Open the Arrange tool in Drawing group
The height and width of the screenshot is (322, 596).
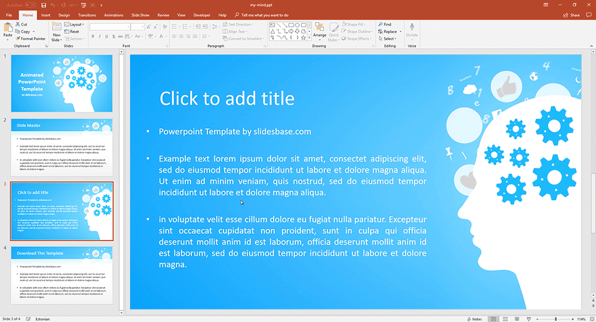click(x=319, y=29)
